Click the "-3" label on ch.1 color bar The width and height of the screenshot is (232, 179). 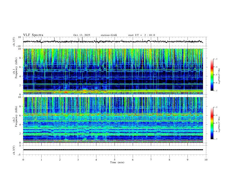click(x=216, y=59)
